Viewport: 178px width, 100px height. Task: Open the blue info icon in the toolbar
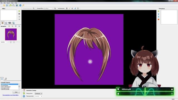20,5
